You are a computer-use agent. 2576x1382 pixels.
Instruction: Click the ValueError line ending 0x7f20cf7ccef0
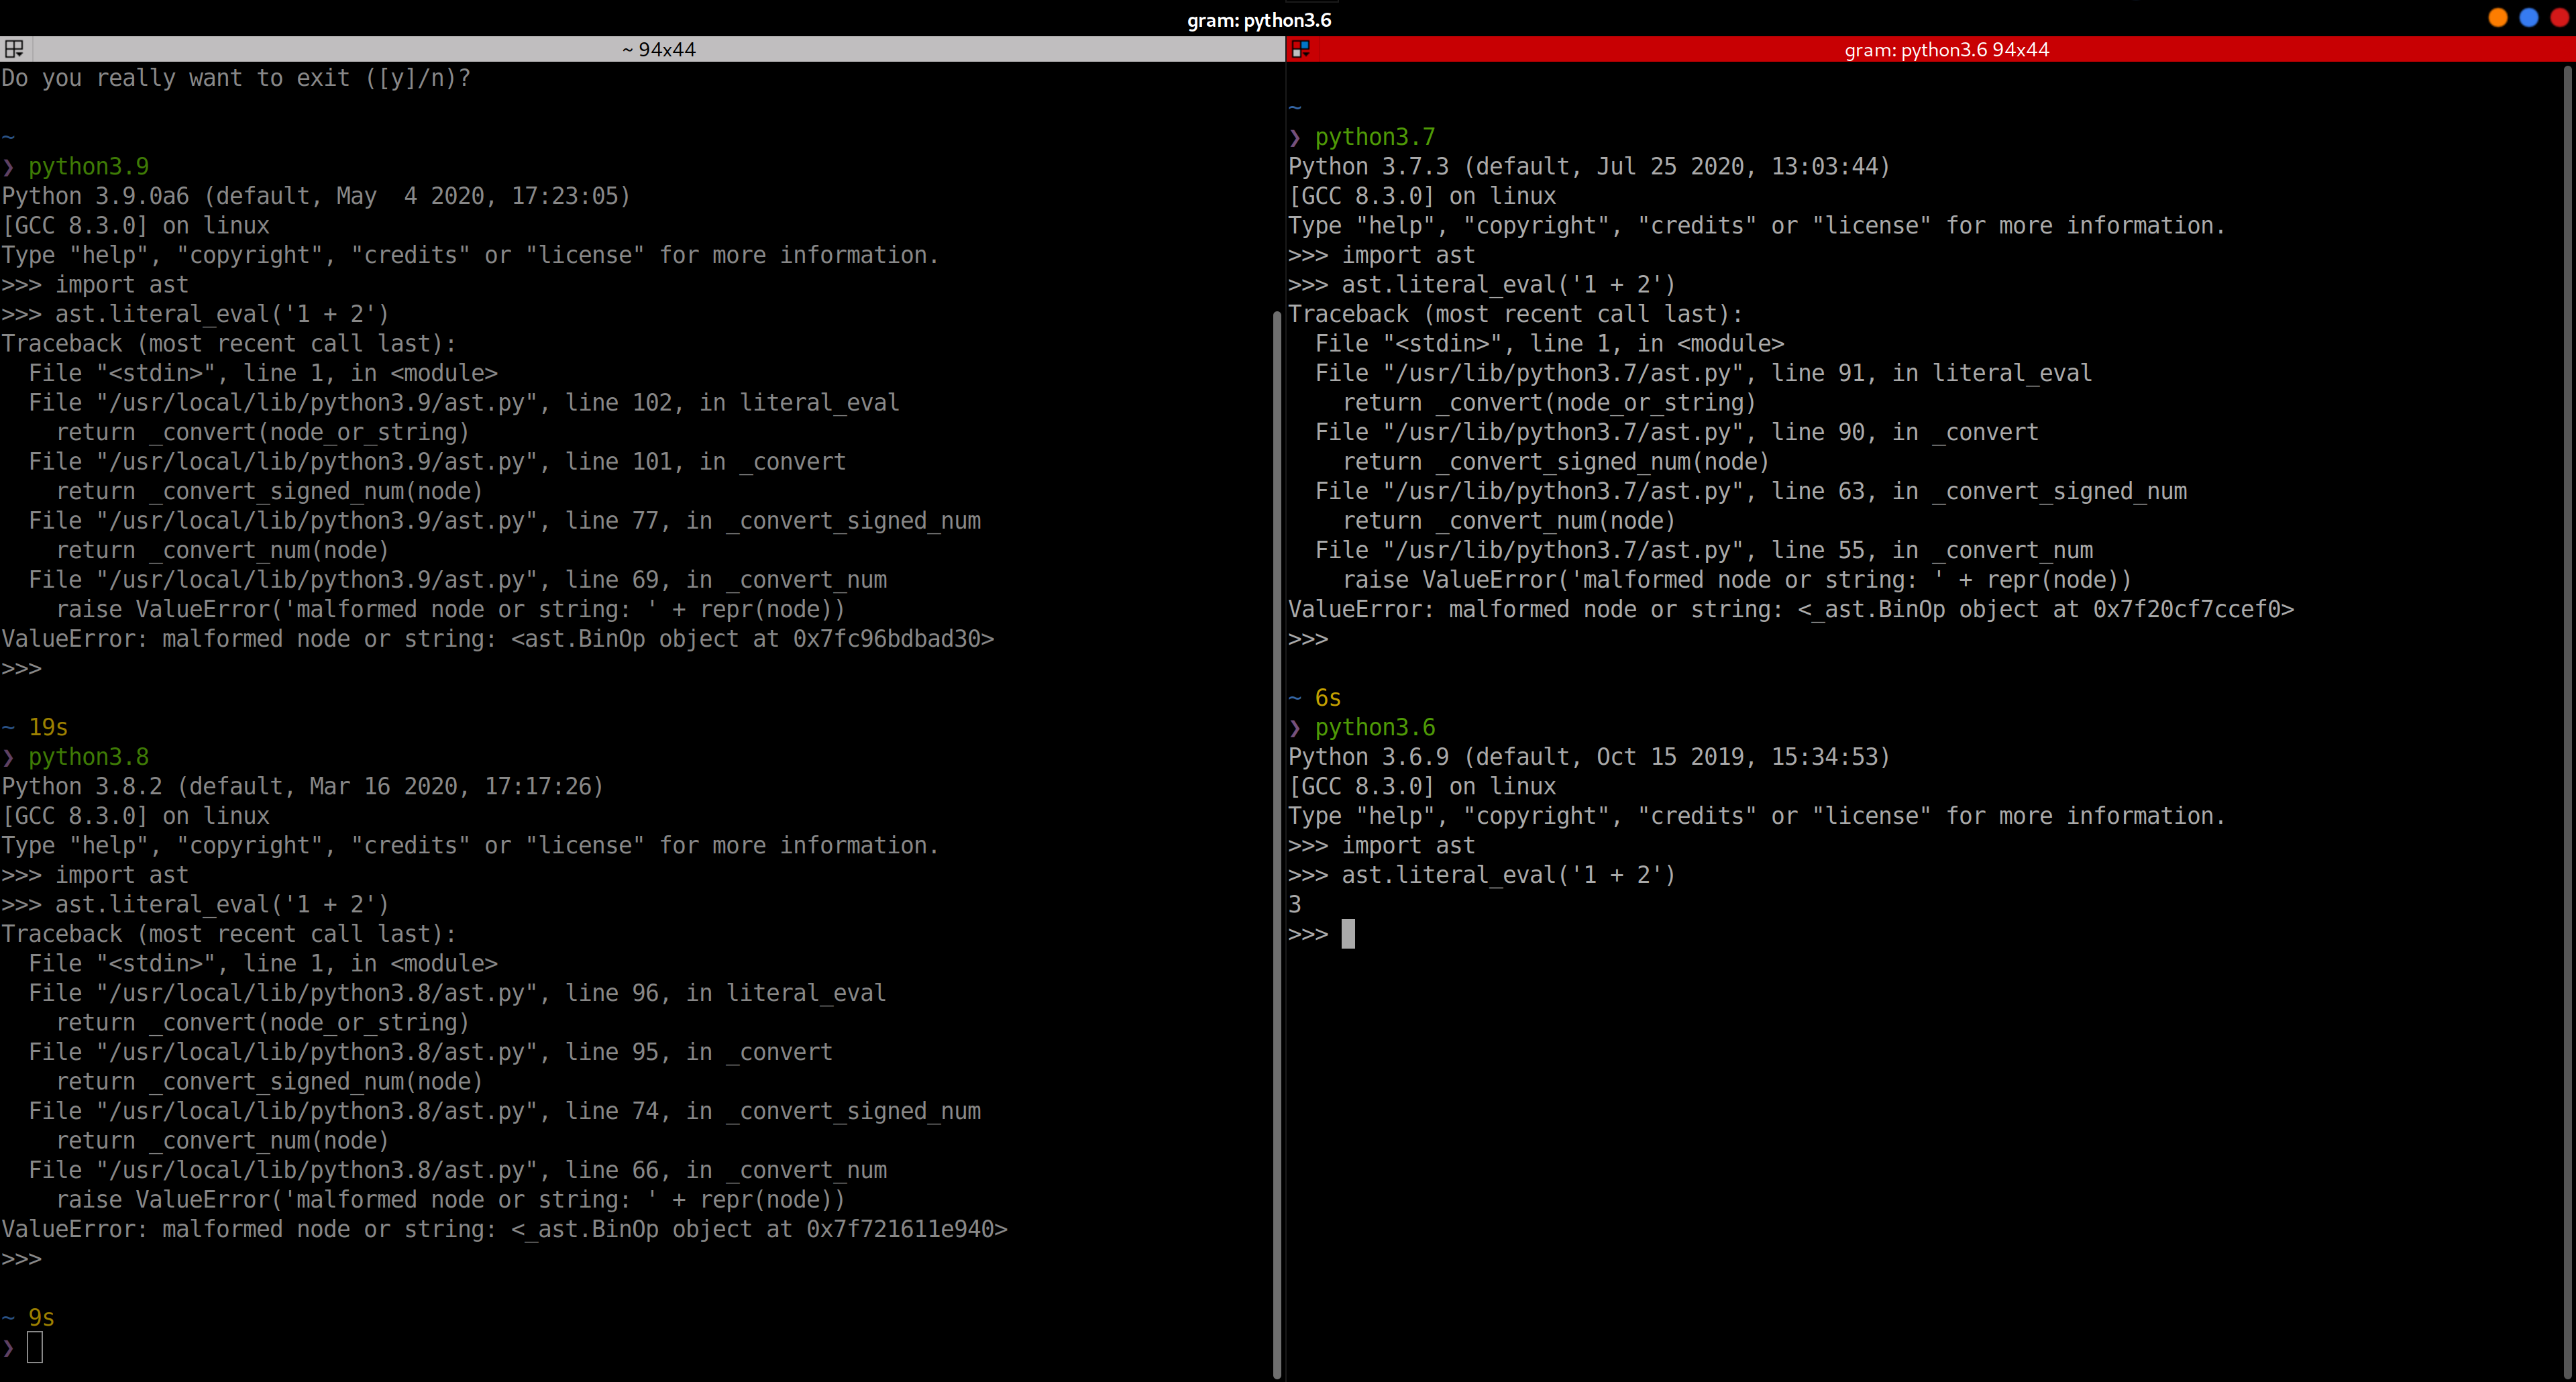click(x=1791, y=609)
